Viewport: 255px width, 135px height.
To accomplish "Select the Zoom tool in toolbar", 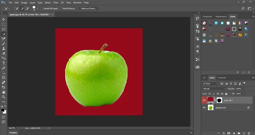I will click(x=4, y=97).
